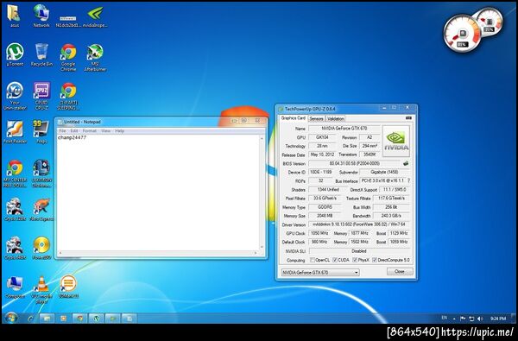This screenshot has width=518, height=341.
Task: Switch to the Validation tab in GPU-Z
Action: [x=336, y=118]
